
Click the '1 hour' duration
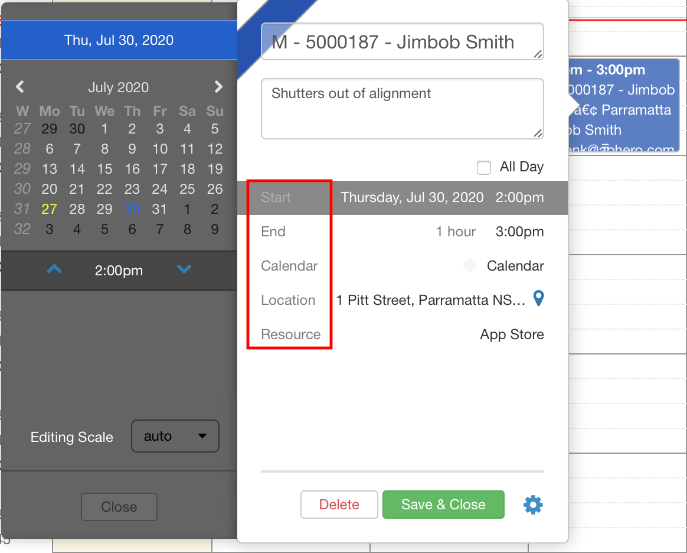tap(456, 232)
